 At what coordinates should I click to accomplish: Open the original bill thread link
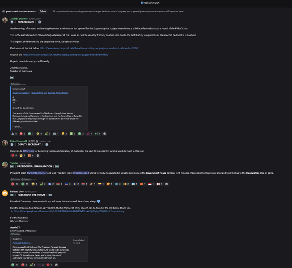[66, 54]
